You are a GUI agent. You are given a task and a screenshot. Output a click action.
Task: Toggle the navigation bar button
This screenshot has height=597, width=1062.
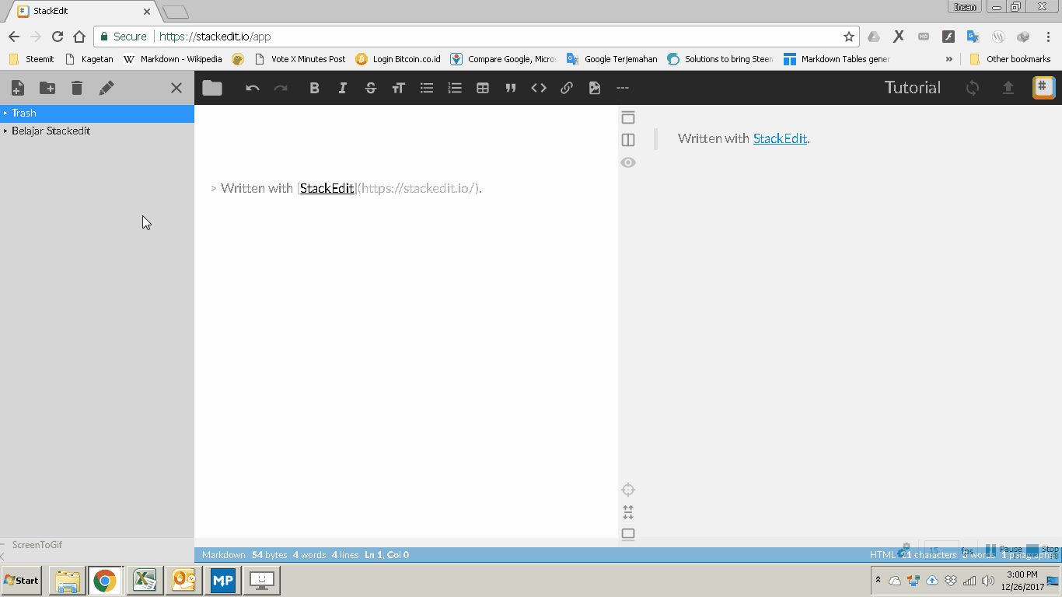(x=628, y=117)
